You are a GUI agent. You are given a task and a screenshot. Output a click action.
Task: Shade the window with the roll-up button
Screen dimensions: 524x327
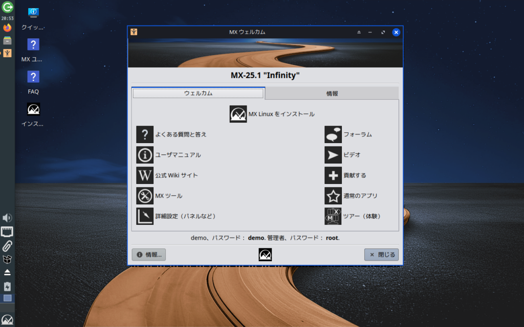[x=359, y=32]
